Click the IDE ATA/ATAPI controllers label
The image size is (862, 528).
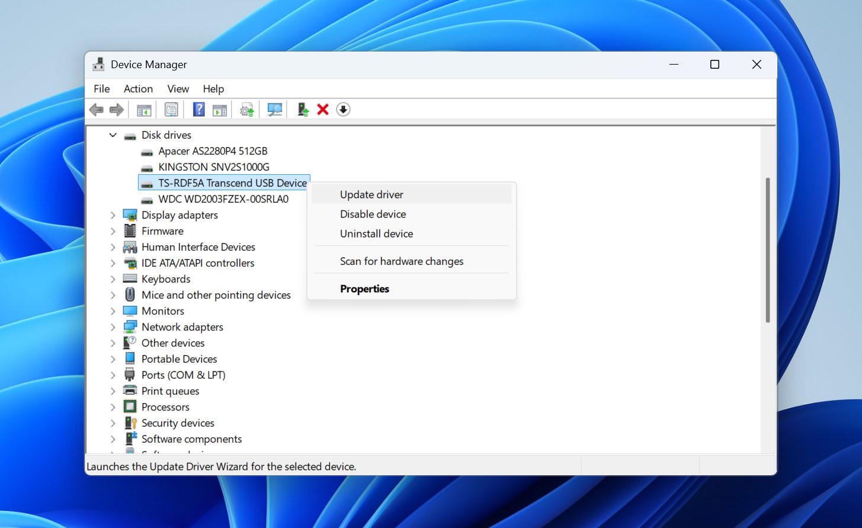coord(198,263)
